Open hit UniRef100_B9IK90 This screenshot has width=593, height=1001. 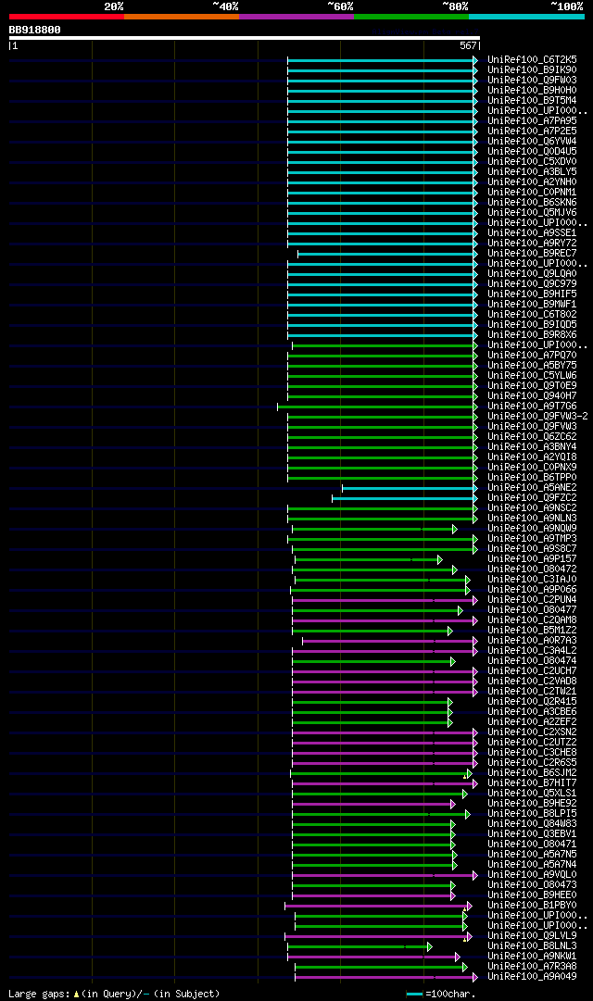[x=532, y=70]
